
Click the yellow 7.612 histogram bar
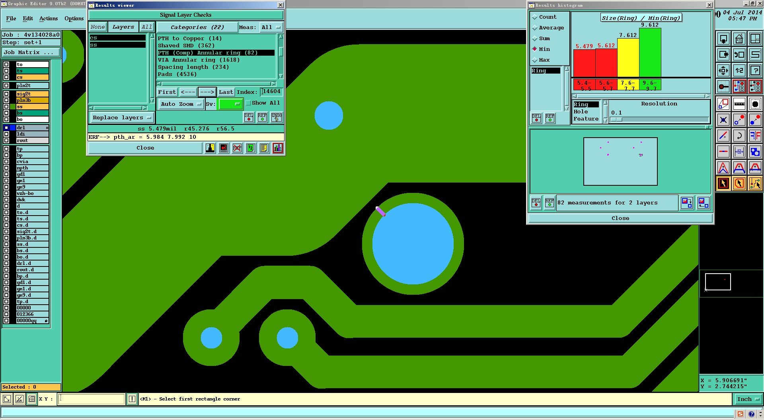628,58
